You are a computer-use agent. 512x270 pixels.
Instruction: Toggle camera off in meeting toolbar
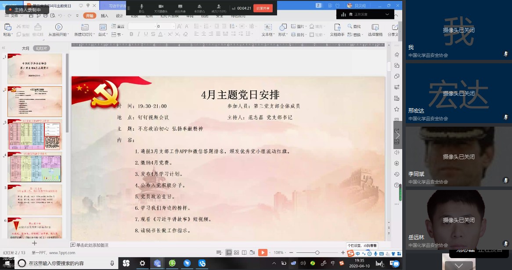(160, 8)
